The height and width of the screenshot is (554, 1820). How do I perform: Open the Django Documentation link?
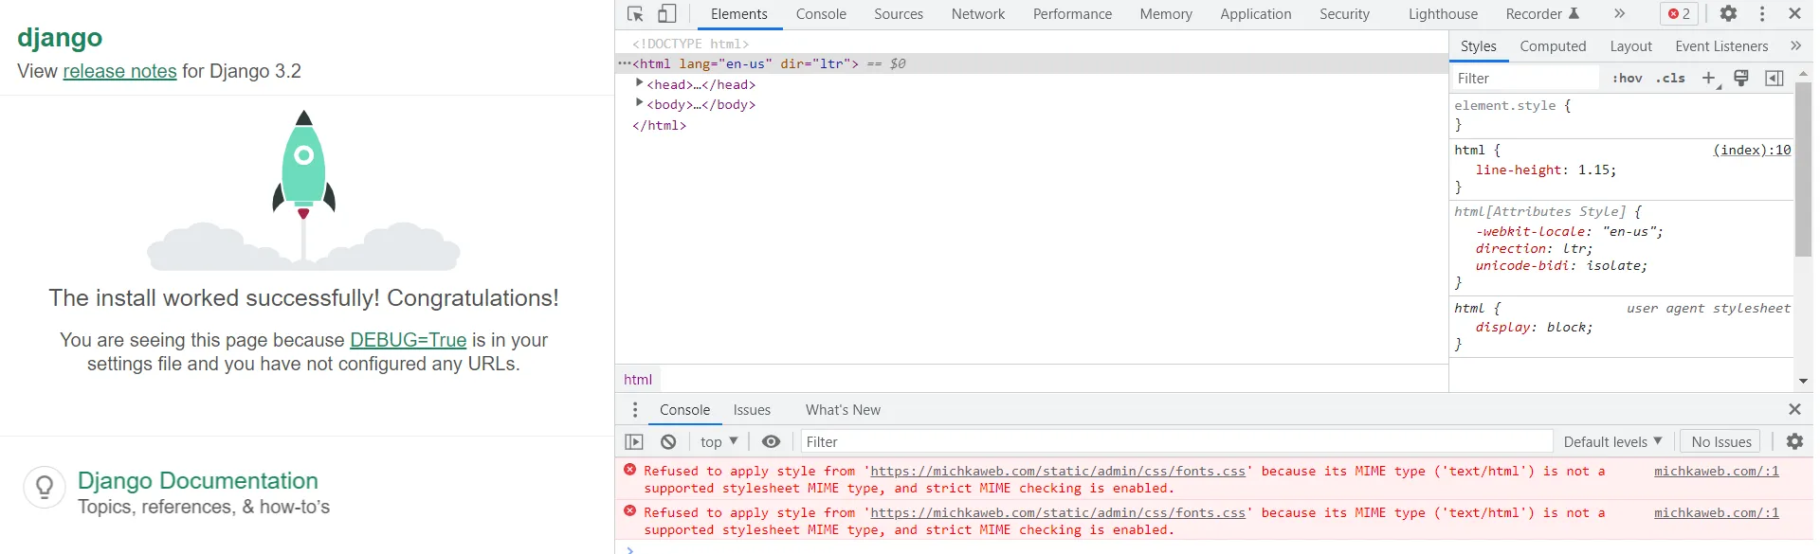coord(198,480)
